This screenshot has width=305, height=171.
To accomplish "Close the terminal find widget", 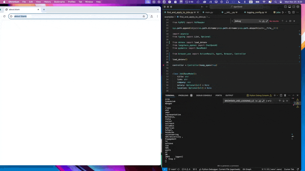I will point(287,101).
